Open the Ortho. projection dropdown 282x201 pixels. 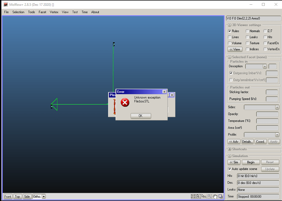[44, 197]
